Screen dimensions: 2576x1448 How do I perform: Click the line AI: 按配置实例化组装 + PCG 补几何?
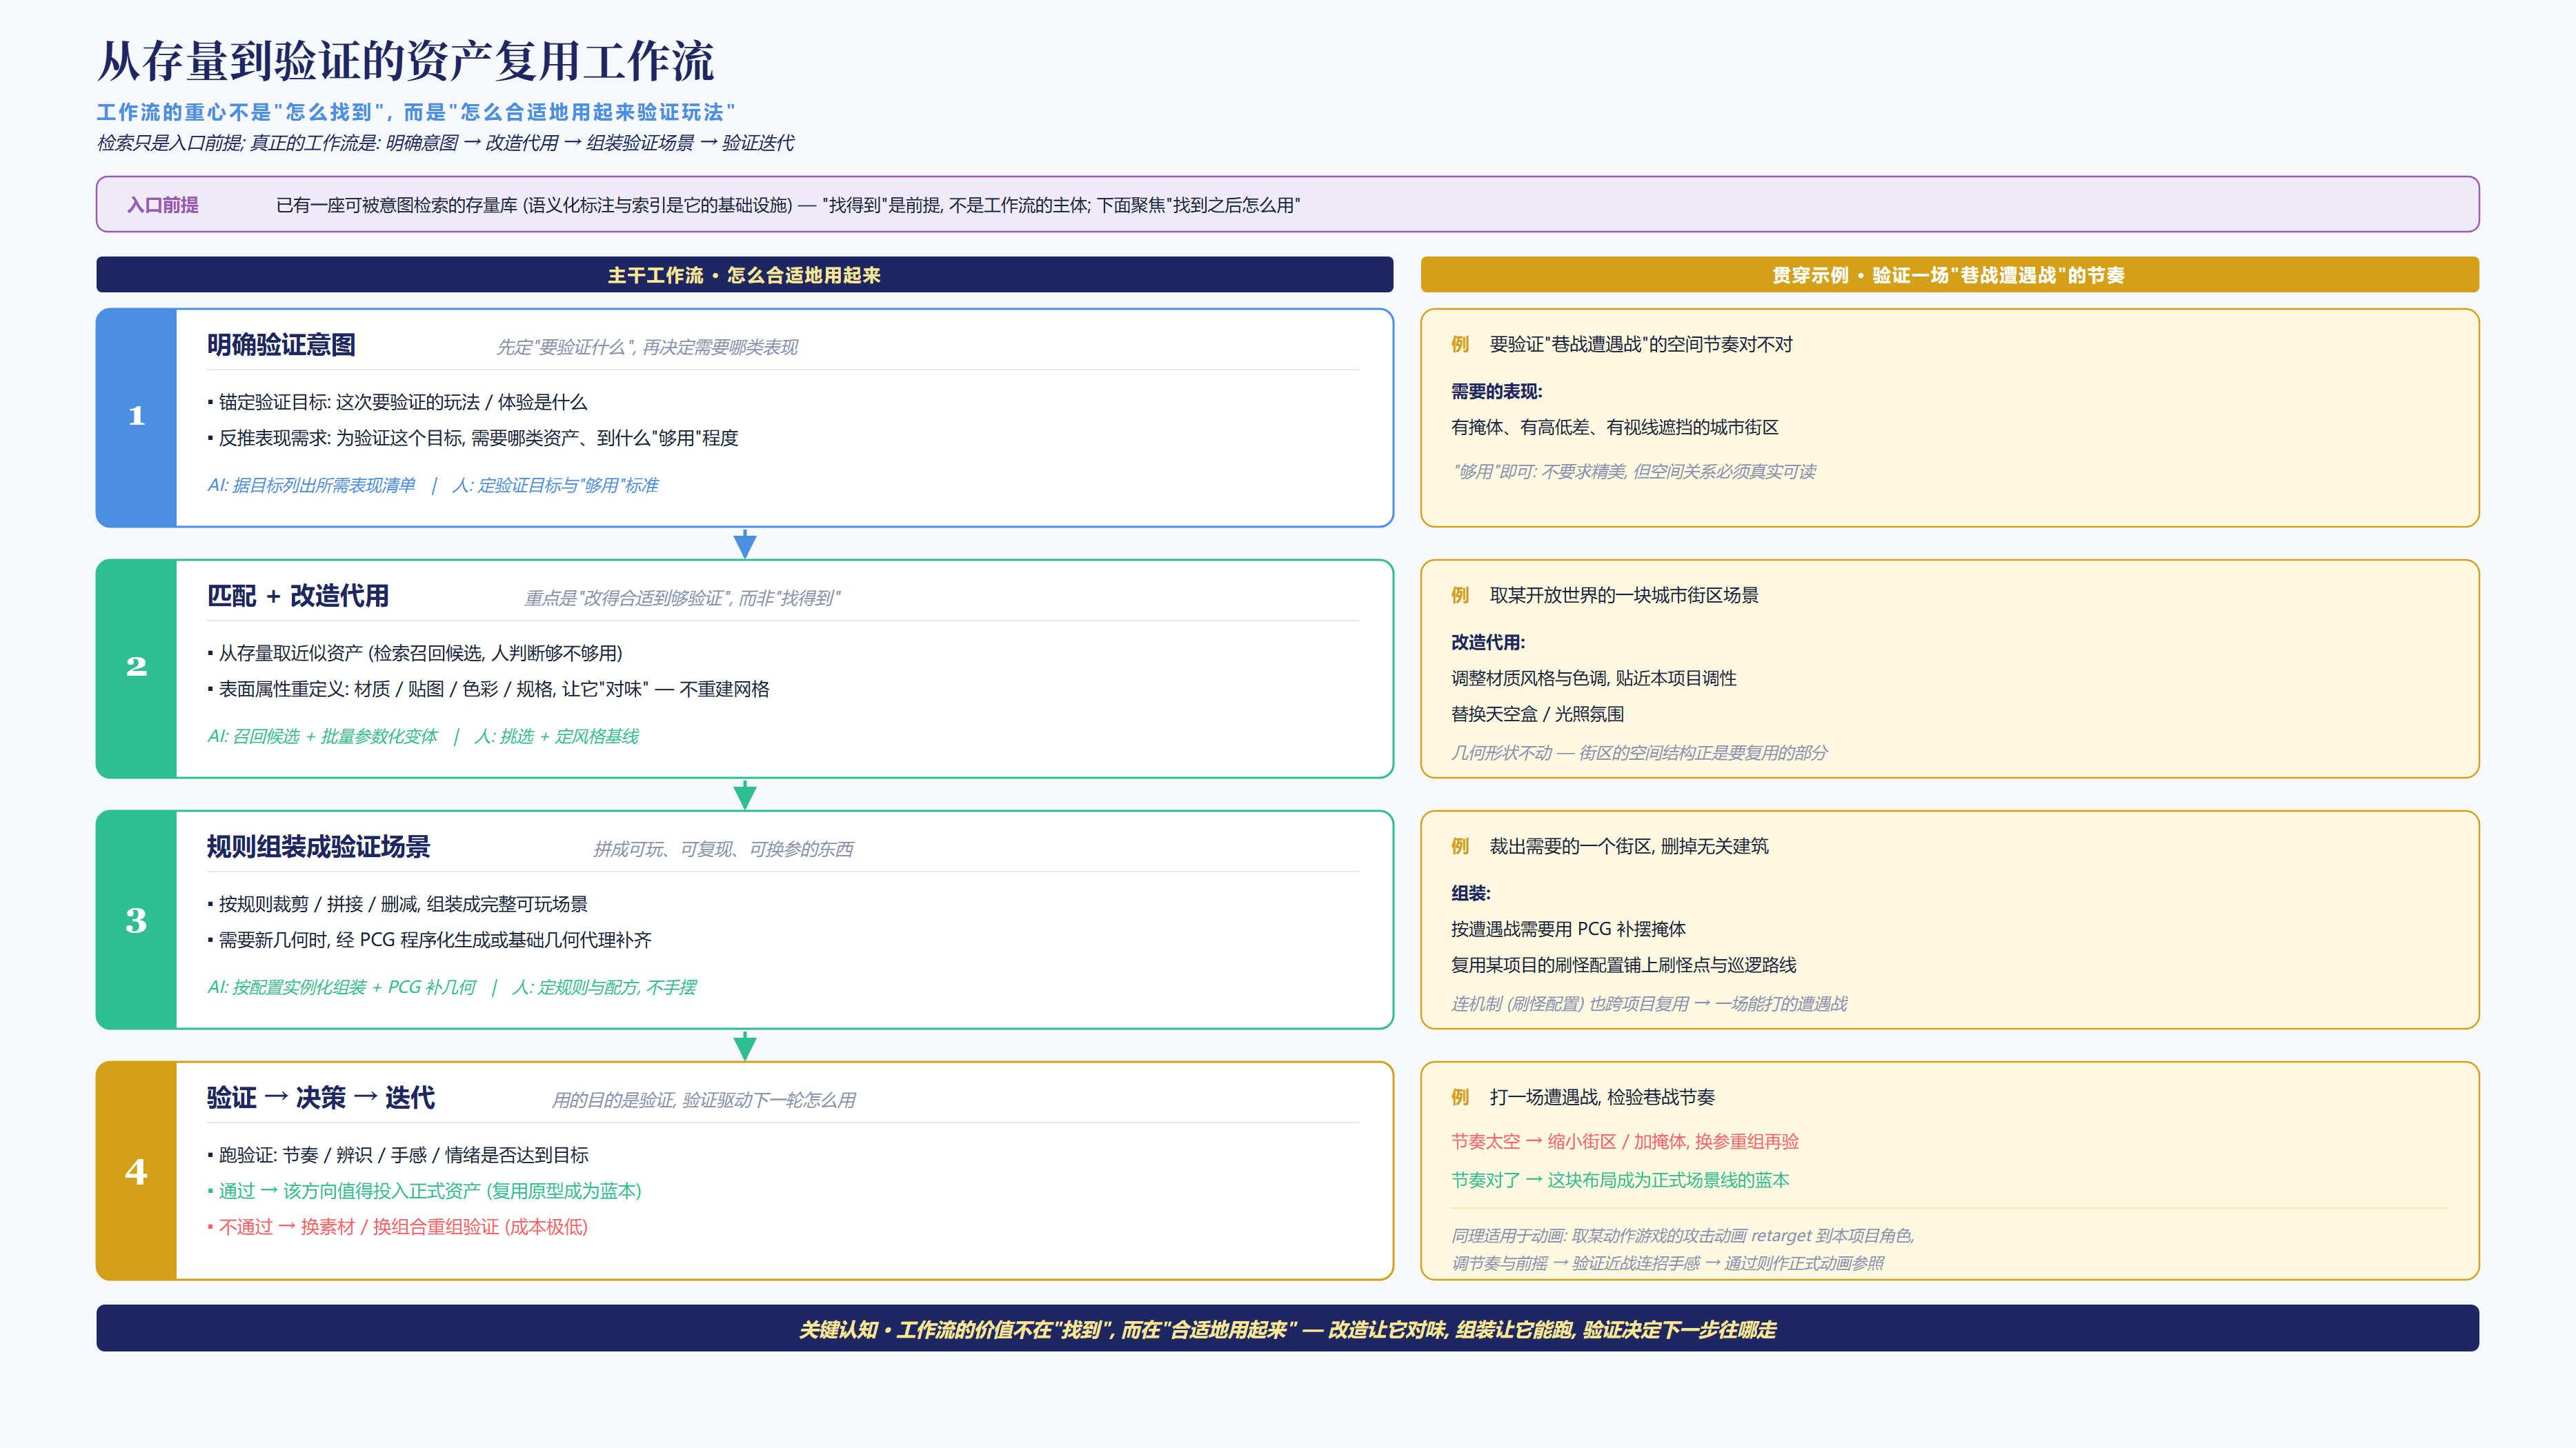pyautogui.click(x=341, y=986)
